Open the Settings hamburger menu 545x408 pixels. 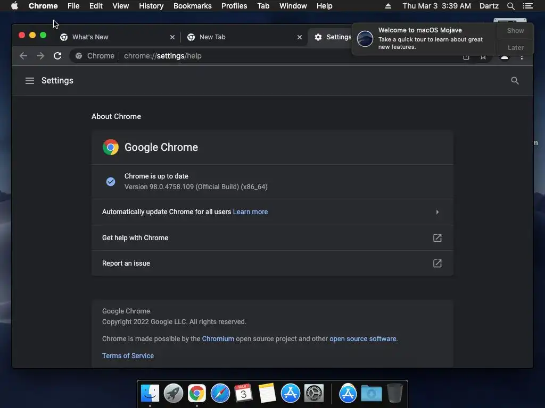point(30,81)
